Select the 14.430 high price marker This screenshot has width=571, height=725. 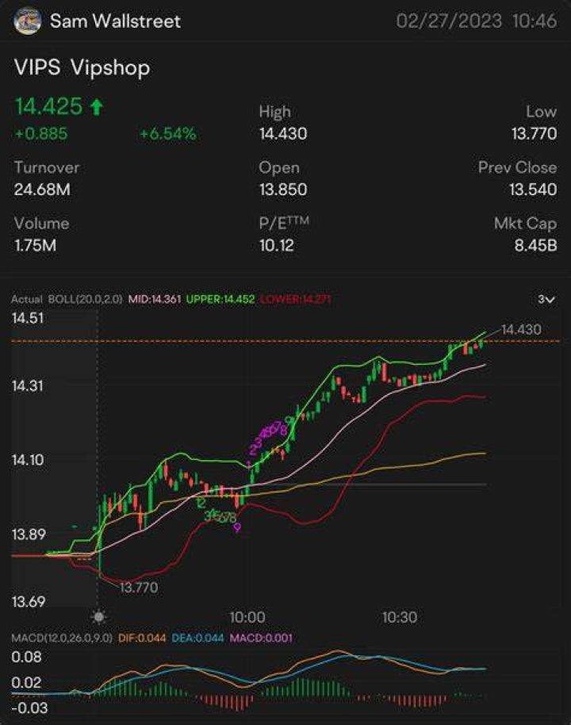point(521,329)
